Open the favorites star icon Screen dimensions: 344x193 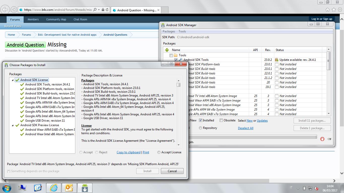[334, 10]
